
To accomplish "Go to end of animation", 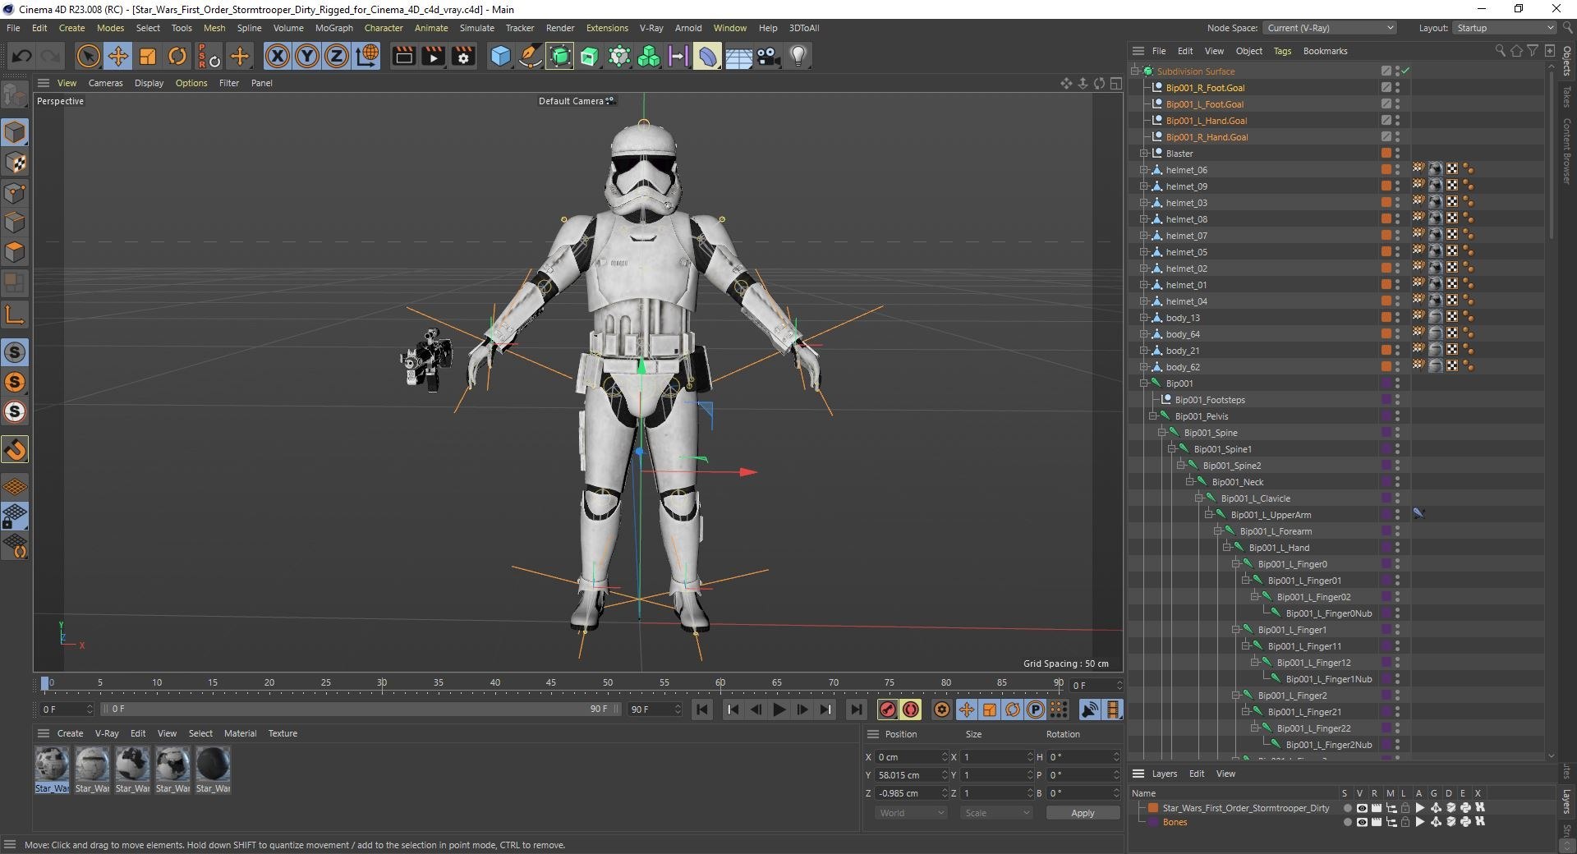I will (857, 709).
